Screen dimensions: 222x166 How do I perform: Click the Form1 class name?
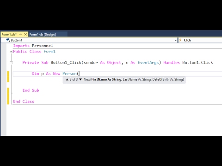pyautogui.click(x=49, y=51)
